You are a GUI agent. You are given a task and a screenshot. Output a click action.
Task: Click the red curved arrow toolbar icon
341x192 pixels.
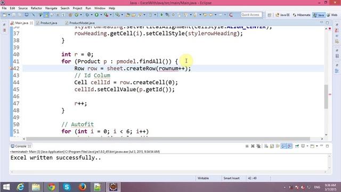231,15
